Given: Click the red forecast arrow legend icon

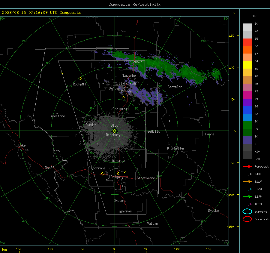Looking at the screenshot, I should (247, 166).
